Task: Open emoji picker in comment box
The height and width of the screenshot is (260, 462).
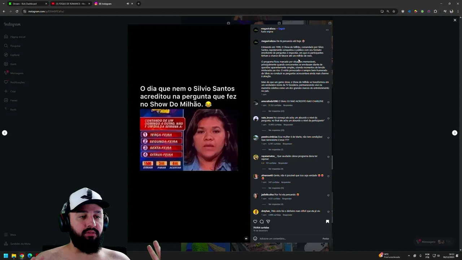Action: 255,238
